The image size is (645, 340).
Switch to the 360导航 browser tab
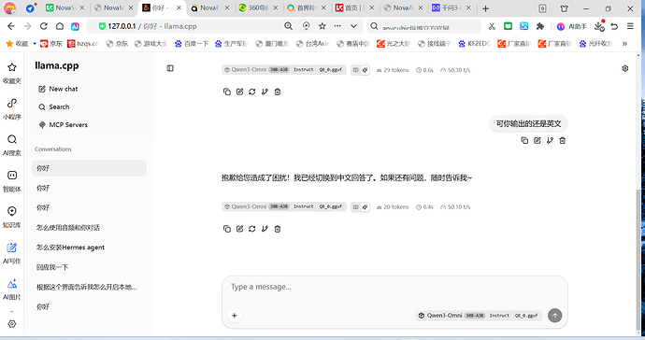pos(258,7)
